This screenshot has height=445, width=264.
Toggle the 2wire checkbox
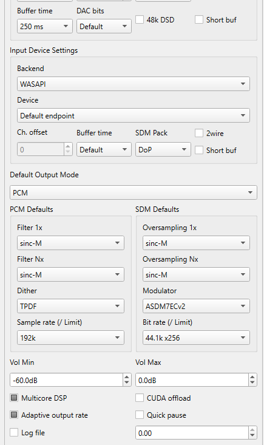pos(199,133)
